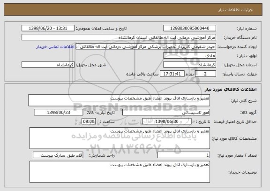
Task: Click the required goods specifications text box
Action: tap(120, 138)
